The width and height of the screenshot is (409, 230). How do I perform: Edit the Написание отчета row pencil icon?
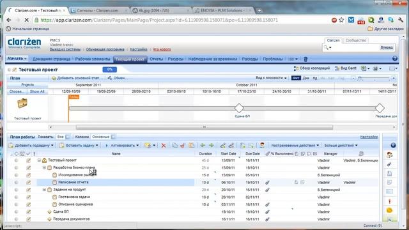(x=28, y=183)
